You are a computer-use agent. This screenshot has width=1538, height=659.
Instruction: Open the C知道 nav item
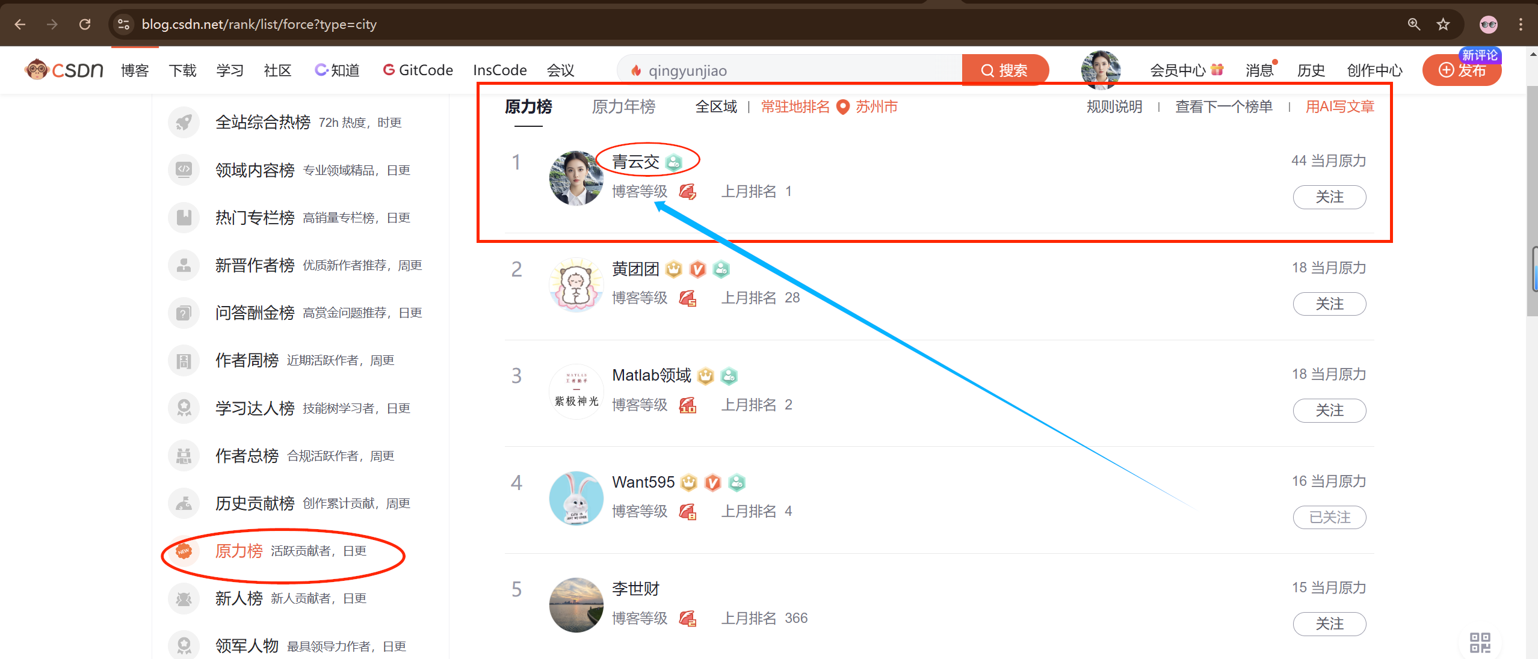(337, 70)
